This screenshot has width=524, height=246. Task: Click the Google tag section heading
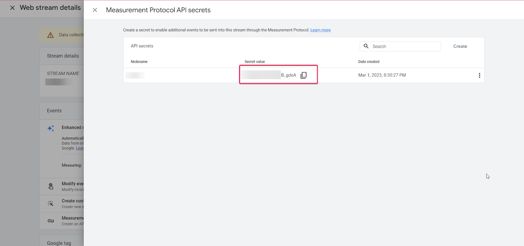pos(59,243)
